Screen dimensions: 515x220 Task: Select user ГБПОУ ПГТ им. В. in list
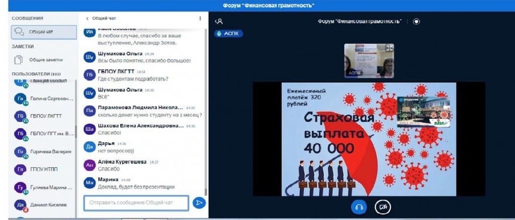tap(44, 134)
